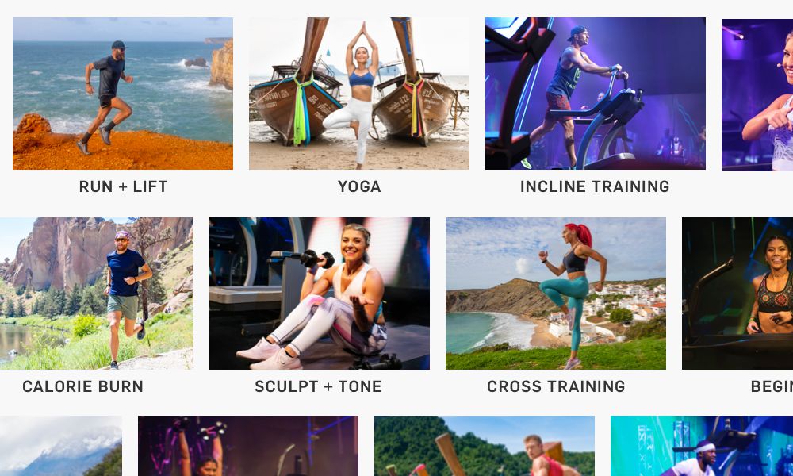The height and width of the screenshot is (476, 793).
Task: Click the partially visible BEGIN category label
Action: pos(772,386)
